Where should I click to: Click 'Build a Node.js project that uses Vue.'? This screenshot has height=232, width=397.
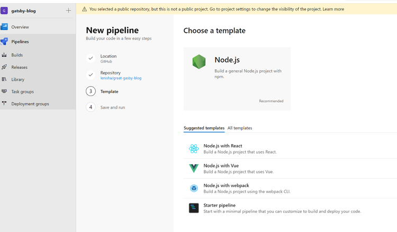coord(239,172)
